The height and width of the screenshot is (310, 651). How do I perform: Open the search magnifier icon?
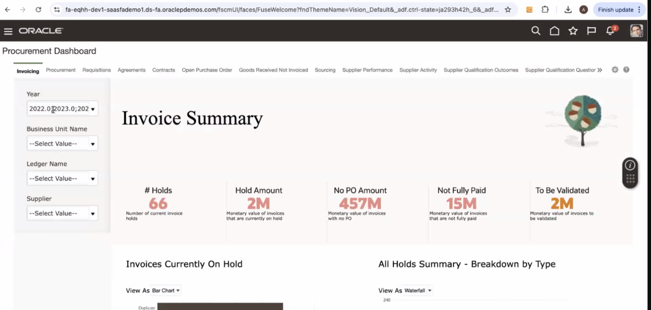pyautogui.click(x=536, y=31)
